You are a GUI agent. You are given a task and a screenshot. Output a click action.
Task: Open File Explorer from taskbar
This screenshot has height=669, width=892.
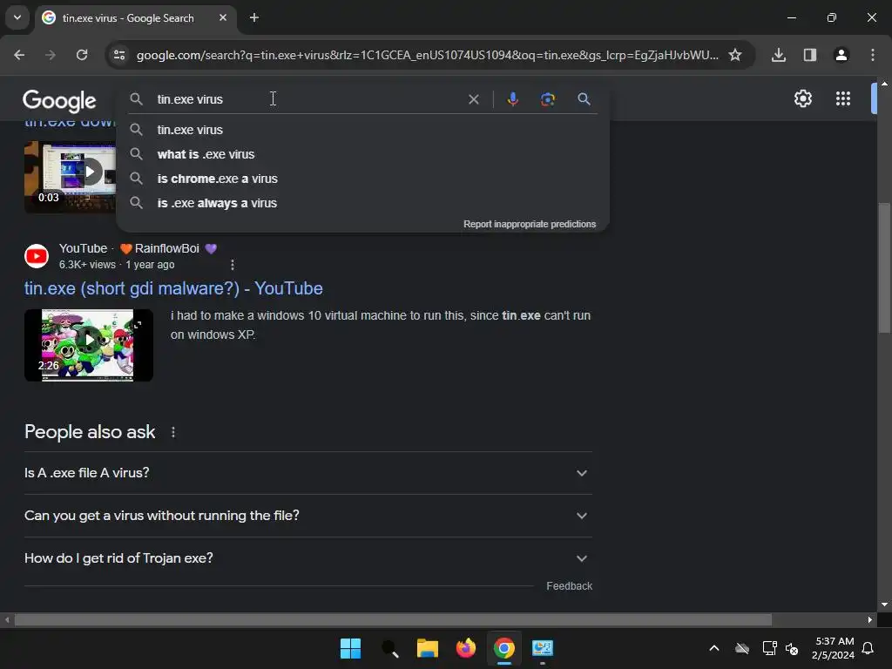click(x=427, y=648)
